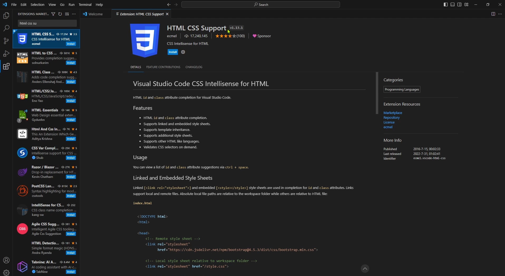Open the Manage gear menu in activity bar

coord(6,272)
